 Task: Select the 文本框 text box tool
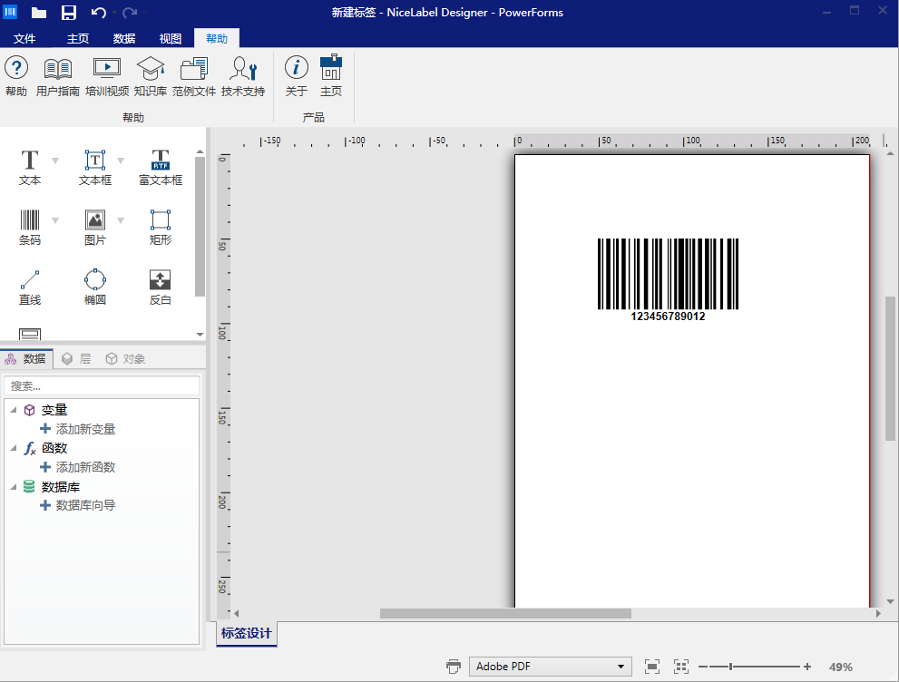95,168
